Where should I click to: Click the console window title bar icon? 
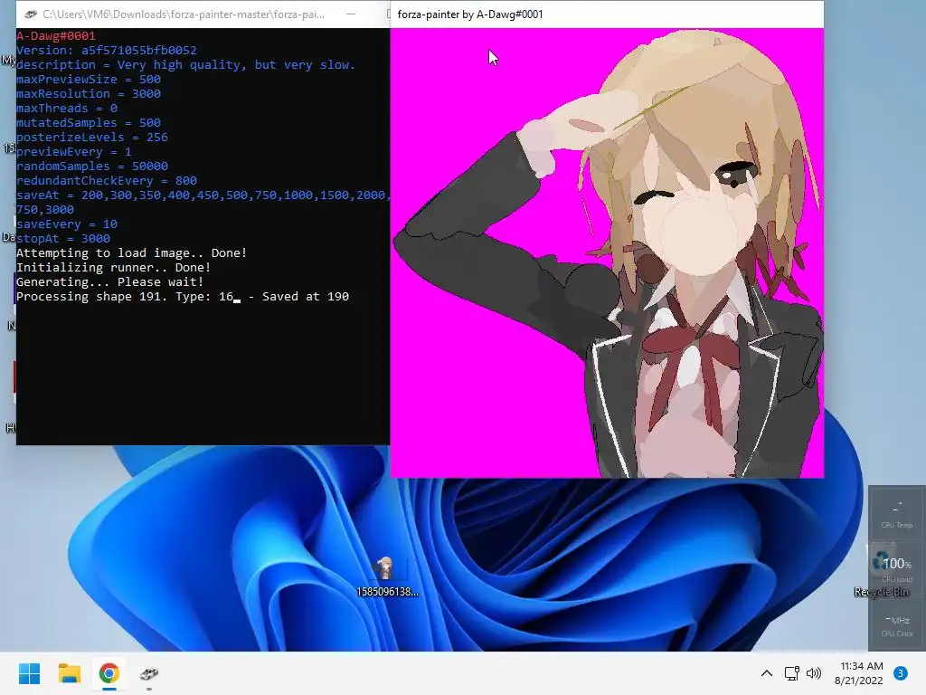click(x=31, y=14)
